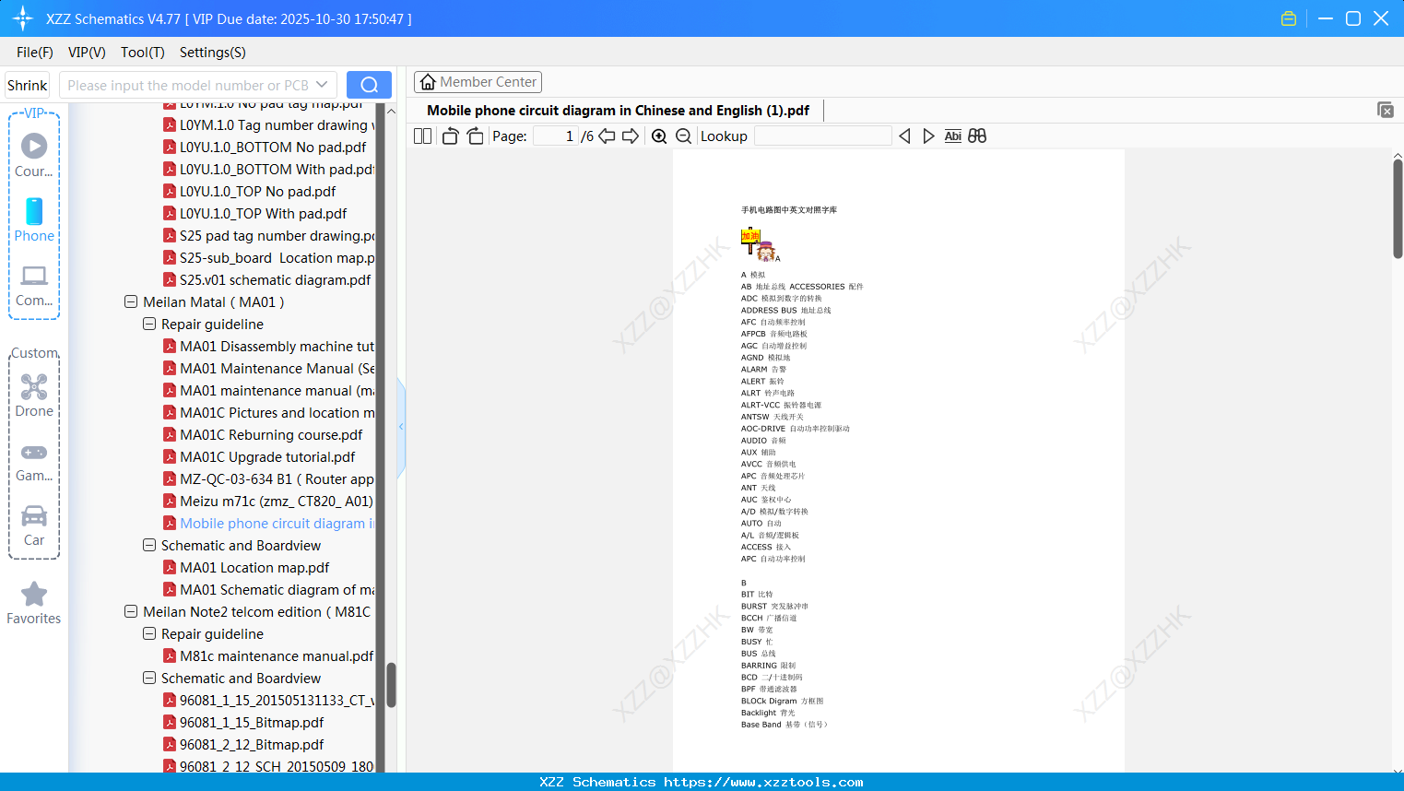1404x791 pixels.
Task: Zoom in on the PDF
Action: click(659, 136)
